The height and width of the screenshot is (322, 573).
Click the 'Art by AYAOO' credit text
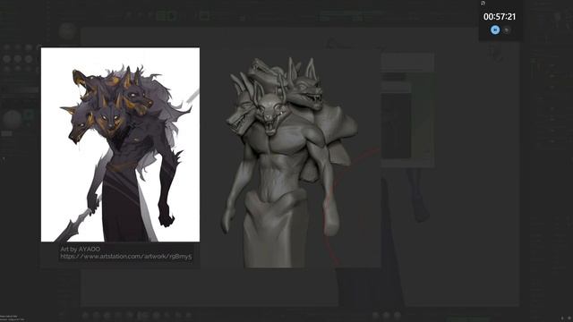tap(80, 249)
